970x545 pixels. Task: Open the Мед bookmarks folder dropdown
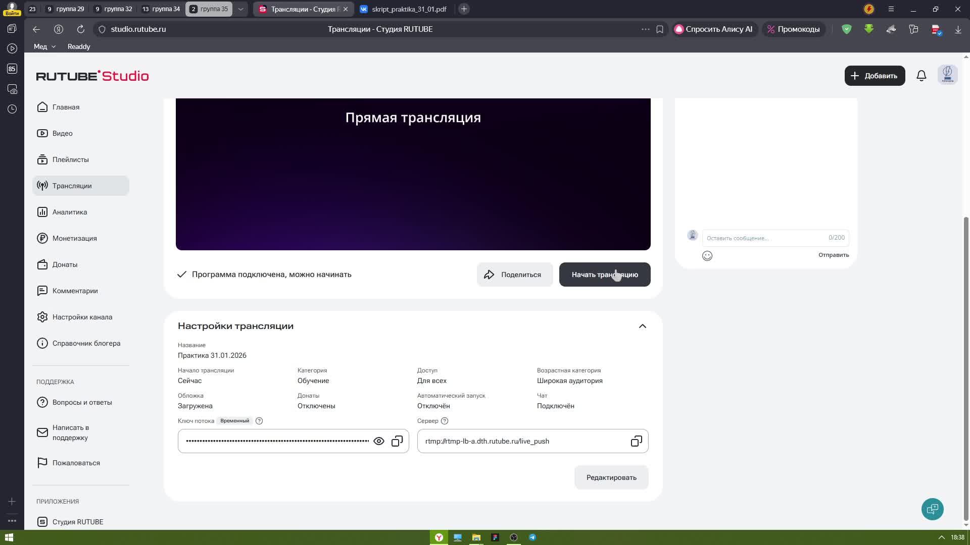44,46
